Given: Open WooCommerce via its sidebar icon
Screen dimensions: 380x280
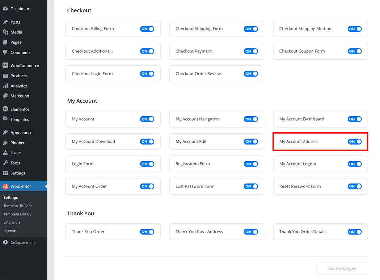Looking at the screenshot, I should coord(5,66).
